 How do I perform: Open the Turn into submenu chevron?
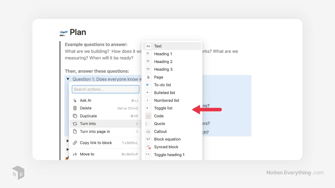click(x=137, y=123)
